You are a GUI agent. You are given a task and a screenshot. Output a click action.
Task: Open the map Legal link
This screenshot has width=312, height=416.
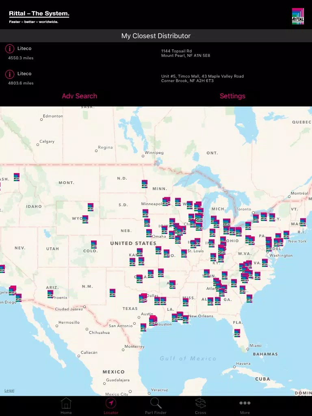(9, 390)
